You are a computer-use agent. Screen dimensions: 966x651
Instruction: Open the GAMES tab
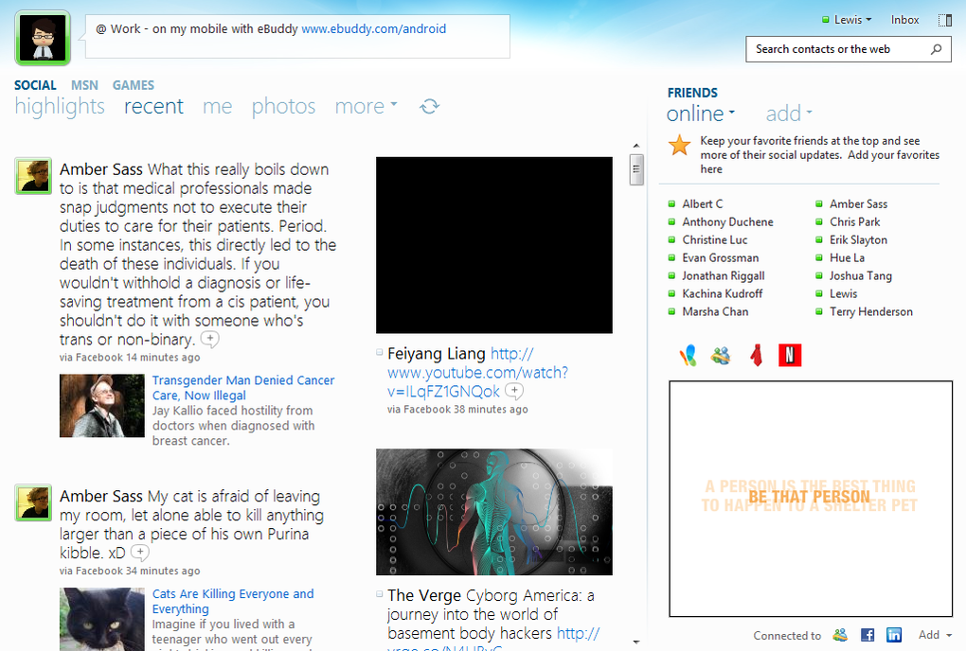click(134, 85)
